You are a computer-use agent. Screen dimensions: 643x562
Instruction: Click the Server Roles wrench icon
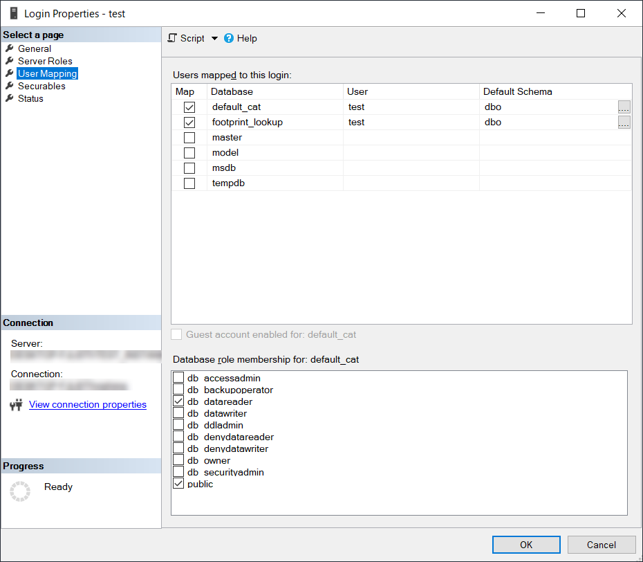(x=10, y=61)
